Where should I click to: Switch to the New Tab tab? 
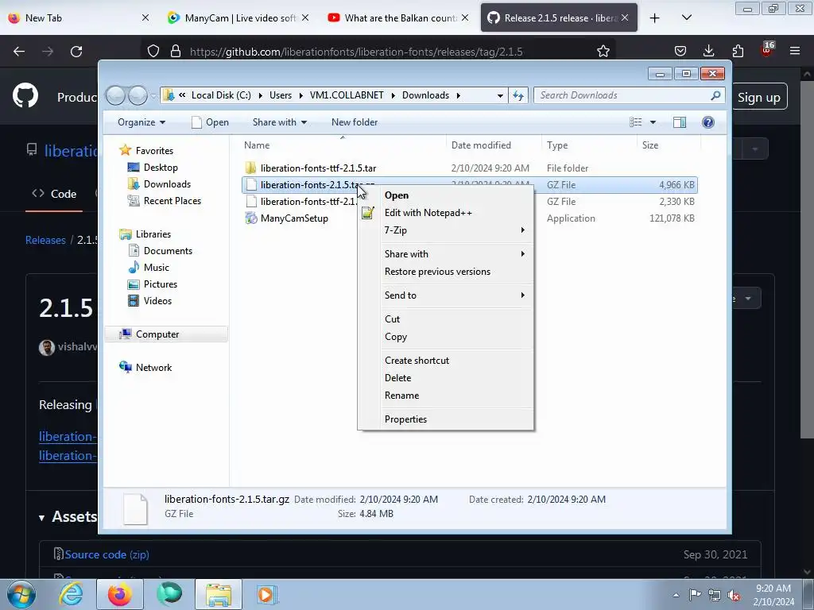(78, 18)
